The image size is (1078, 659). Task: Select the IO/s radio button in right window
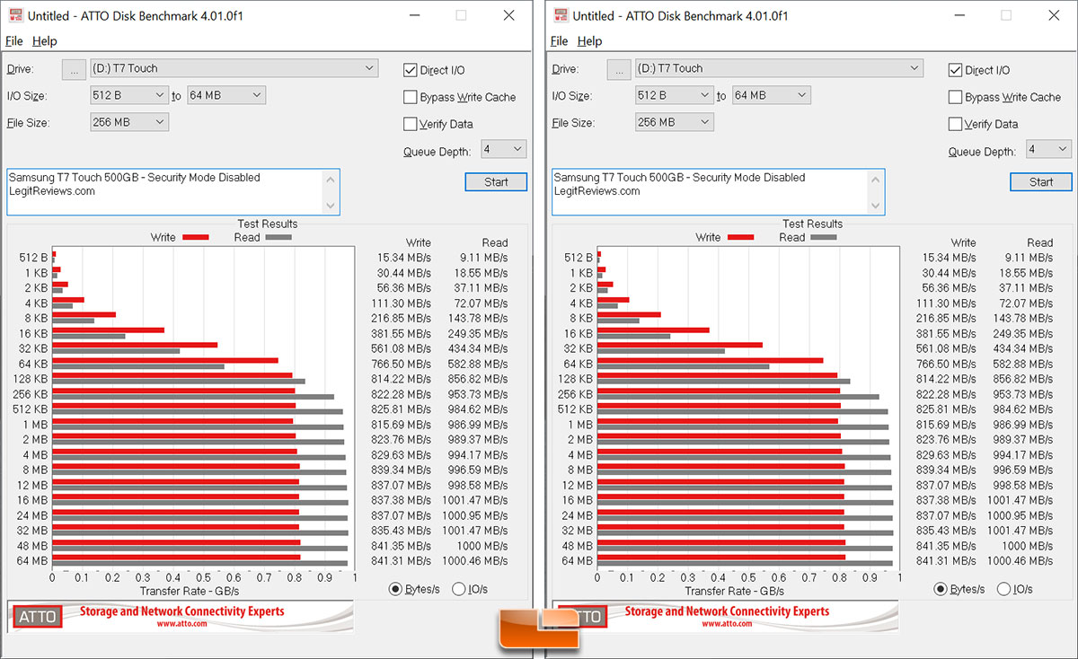(1003, 589)
